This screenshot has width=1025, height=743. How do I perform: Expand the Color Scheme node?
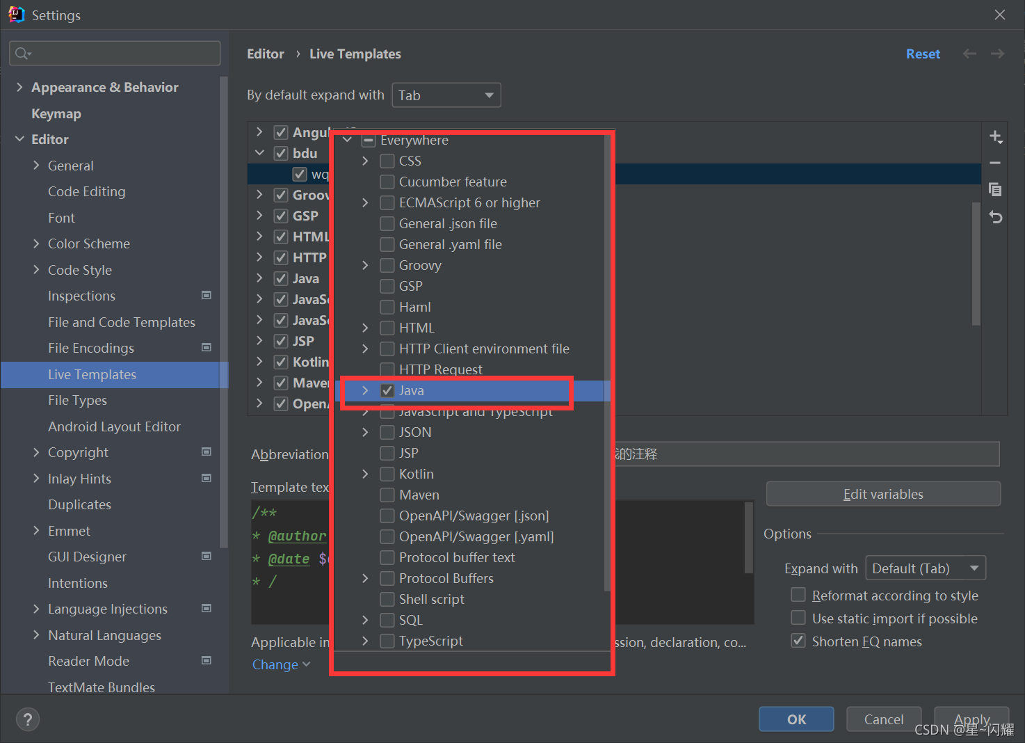click(x=36, y=243)
